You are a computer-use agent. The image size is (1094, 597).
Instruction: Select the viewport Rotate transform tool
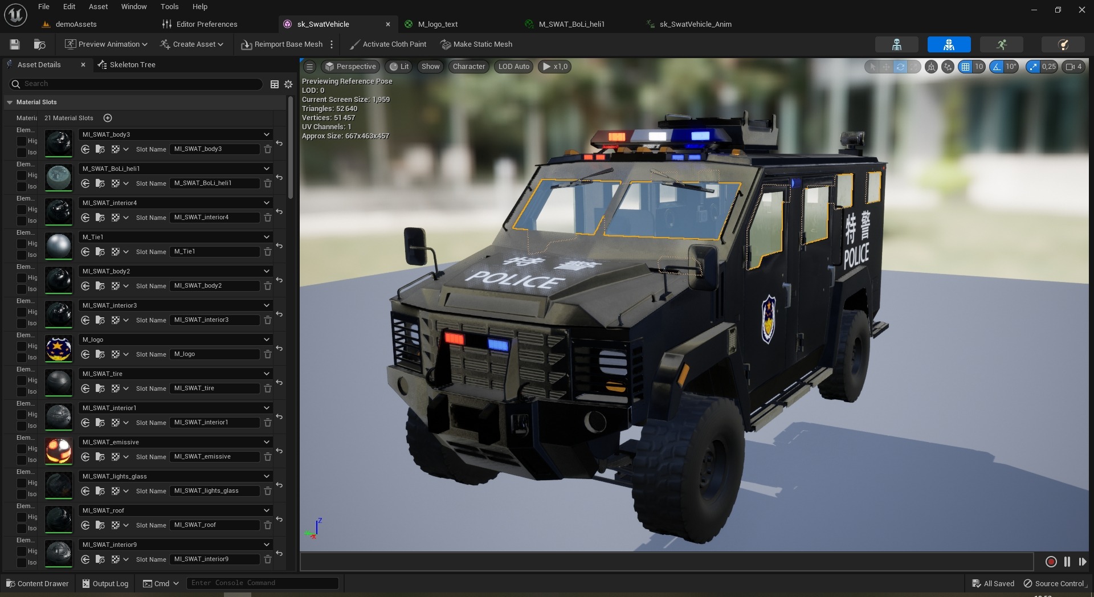point(900,67)
